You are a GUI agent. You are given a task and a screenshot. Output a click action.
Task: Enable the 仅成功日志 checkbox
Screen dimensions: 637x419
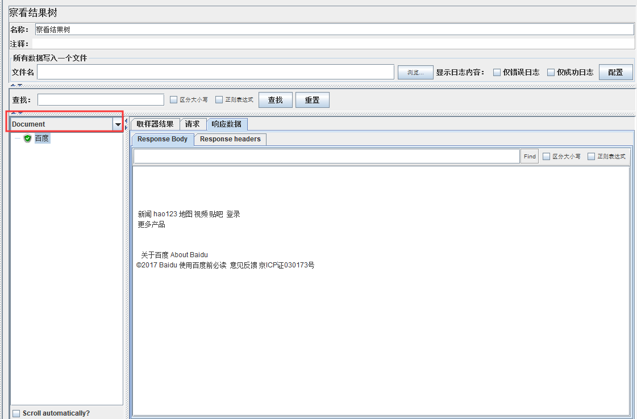(551, 72)
